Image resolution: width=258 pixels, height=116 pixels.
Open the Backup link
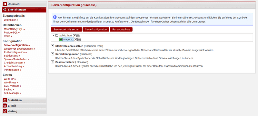click(9, 89)
